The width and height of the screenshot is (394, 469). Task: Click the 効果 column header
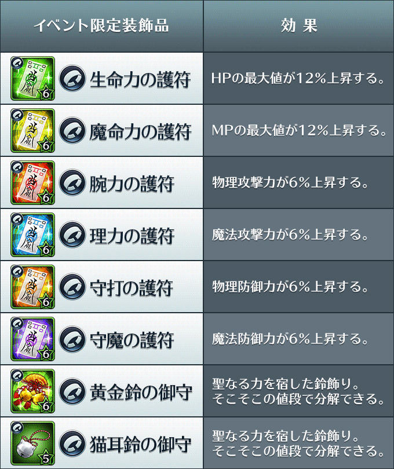click(x=299, y=25)
